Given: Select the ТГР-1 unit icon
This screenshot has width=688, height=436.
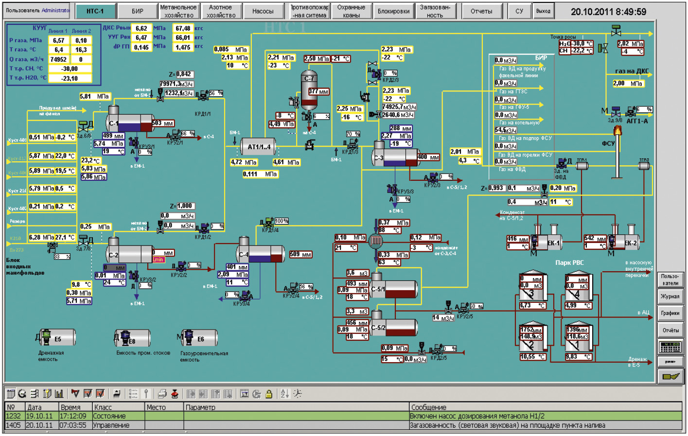Looking at the screenshot, I should click(582, 166).
